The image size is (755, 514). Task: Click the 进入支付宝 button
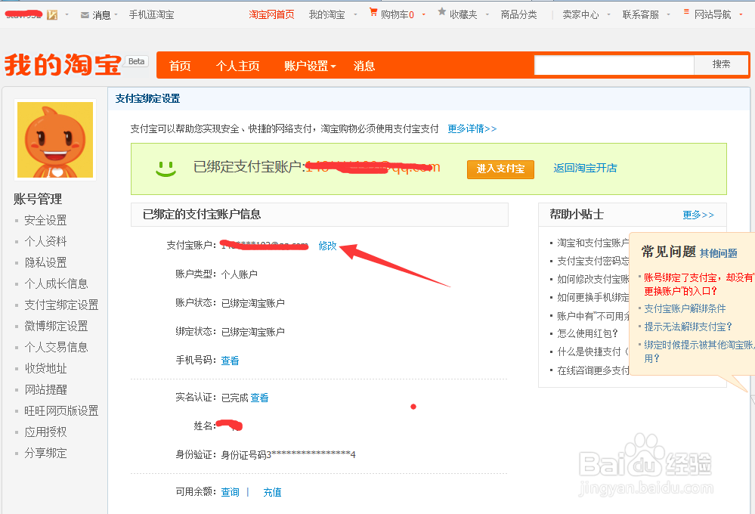500,169
